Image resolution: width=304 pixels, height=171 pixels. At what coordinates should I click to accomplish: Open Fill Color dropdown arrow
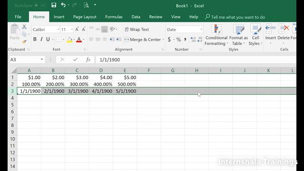74,39
